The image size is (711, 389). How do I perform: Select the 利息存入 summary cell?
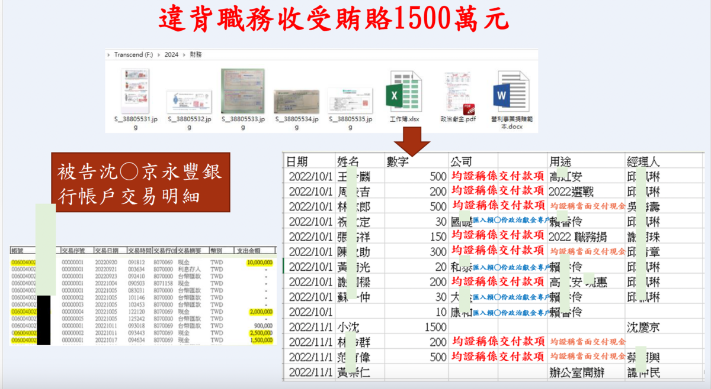(x=189, y=269)
